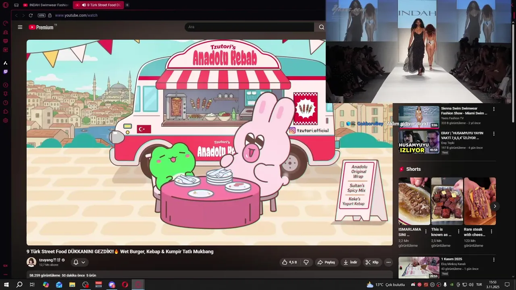This screenshot has width=516, height=290.
Task: Click the YouTube search field
Action: coord(249,27)
